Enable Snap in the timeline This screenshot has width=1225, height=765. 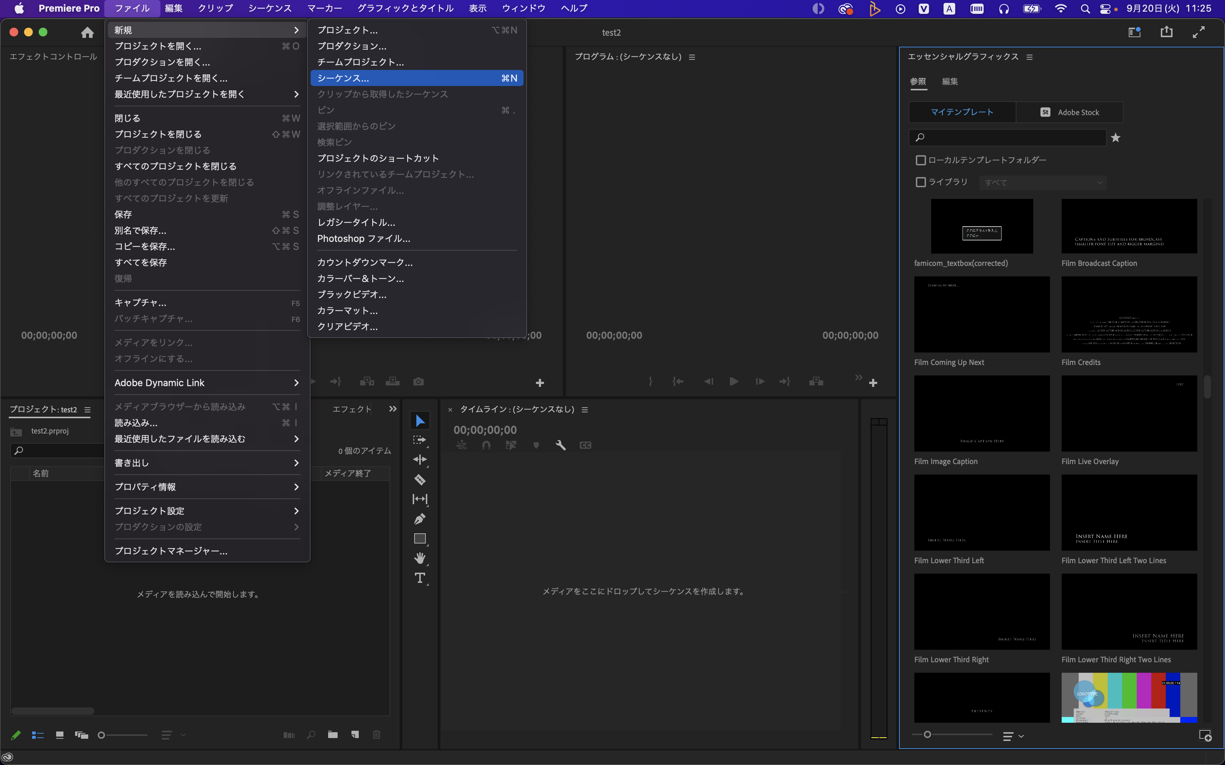486,445
